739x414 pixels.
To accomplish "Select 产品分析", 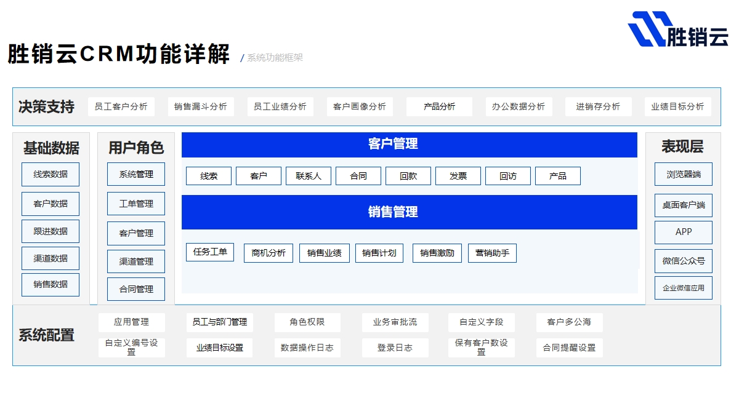I will point(439,106).
